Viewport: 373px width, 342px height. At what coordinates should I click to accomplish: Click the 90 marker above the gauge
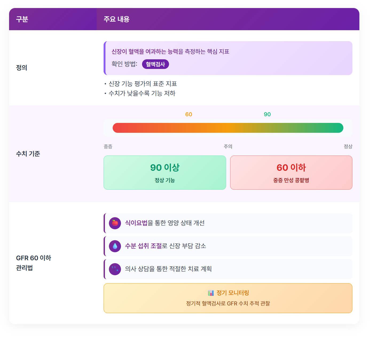[x=267, y=114]
